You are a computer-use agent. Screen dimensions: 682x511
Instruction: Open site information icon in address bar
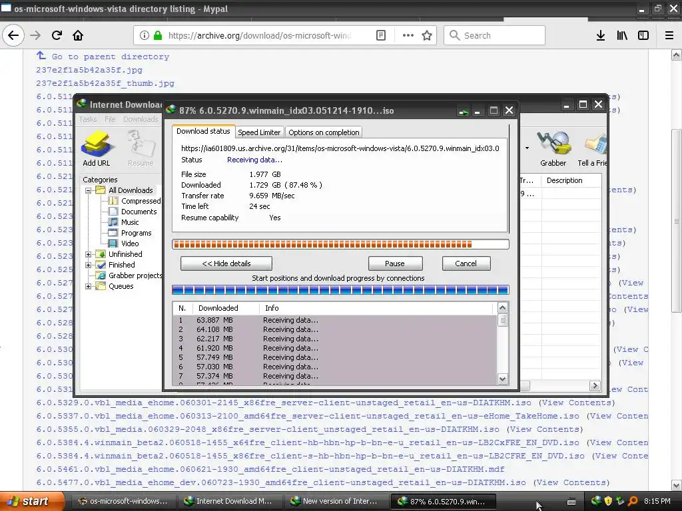[145, 36]
